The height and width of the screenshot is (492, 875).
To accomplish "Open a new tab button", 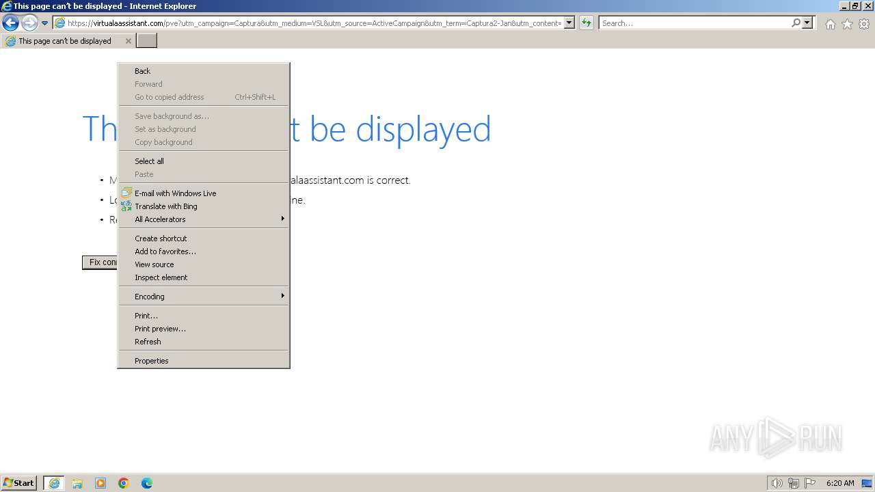I will tap(147, 41).
